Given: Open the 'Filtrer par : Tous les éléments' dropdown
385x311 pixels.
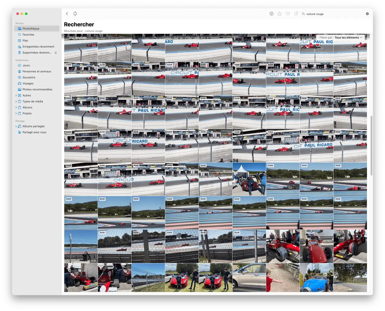Looking at the screenshot, I should (x=341, y=37).
